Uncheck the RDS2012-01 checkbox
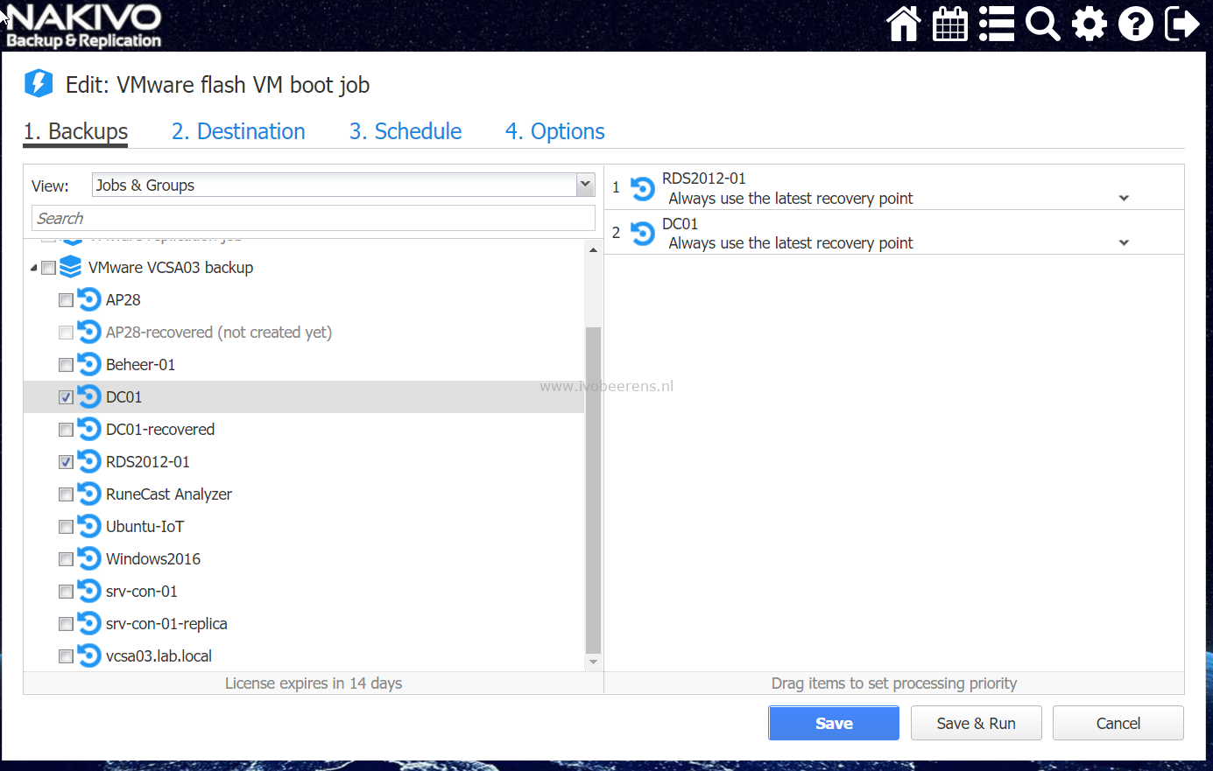 pos(66,462)
